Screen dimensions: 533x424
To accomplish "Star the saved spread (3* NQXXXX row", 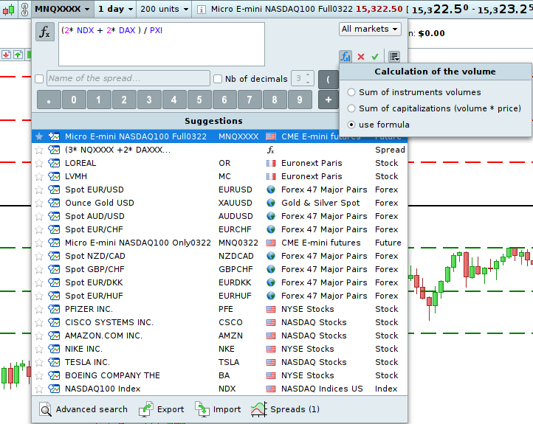I will click(39, 150).
